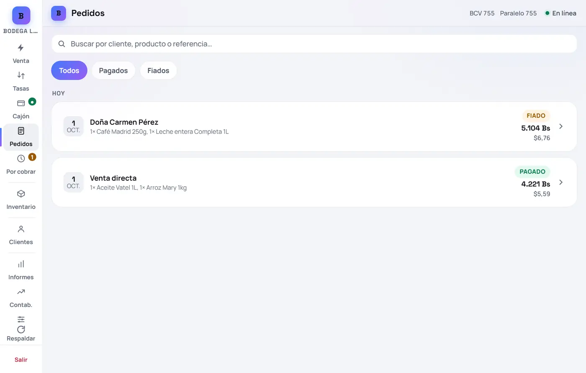
Task: Open Por cobrar clock icon
Action: pos(21,159)
